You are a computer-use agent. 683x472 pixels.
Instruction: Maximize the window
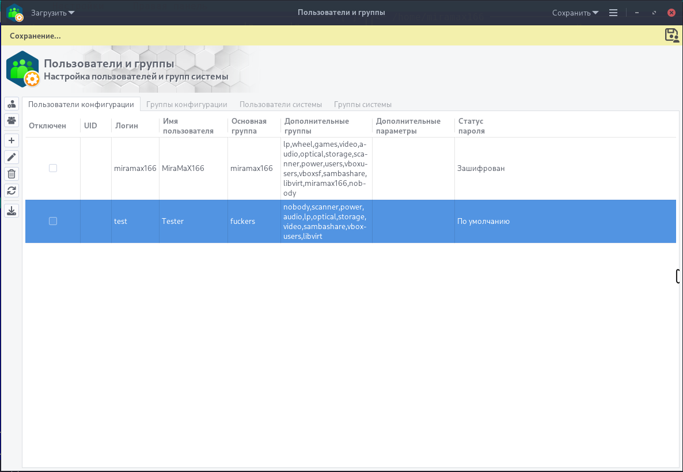tap(654, 13)
